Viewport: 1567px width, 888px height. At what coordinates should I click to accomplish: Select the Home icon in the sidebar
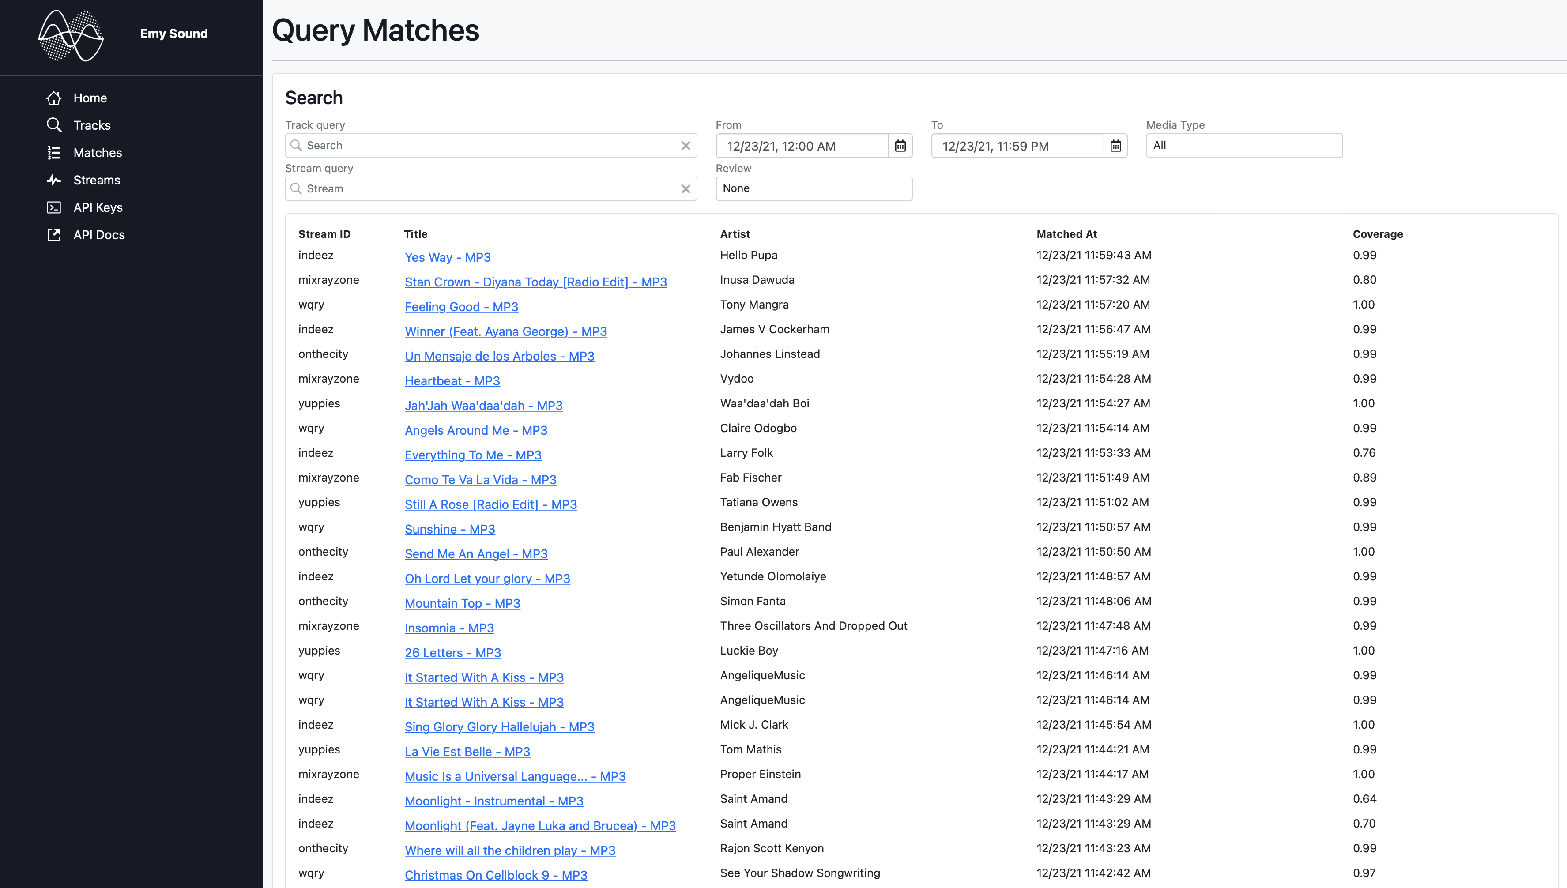54,98
